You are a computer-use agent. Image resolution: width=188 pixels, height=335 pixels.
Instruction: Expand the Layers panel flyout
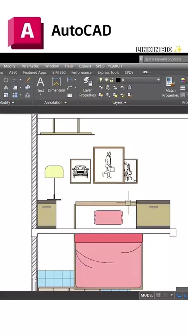click(119, 102)
